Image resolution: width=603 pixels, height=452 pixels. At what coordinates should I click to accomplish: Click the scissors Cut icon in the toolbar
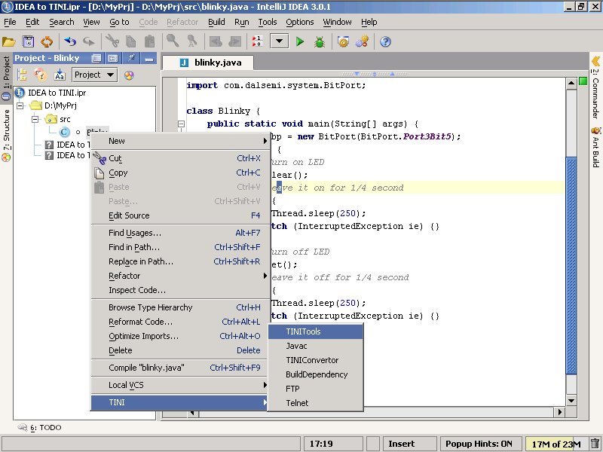pos(112,41)
